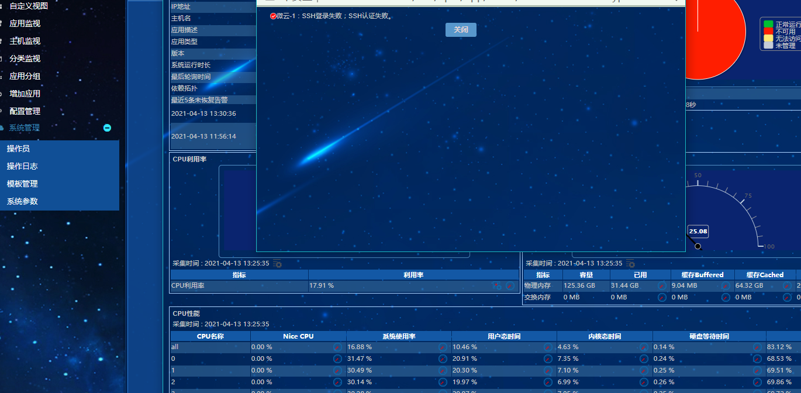The width and height of the screenshot is (801, 393).
Task: Click the yellow 无法访问 legend swatch
Action: click(768, 39)
